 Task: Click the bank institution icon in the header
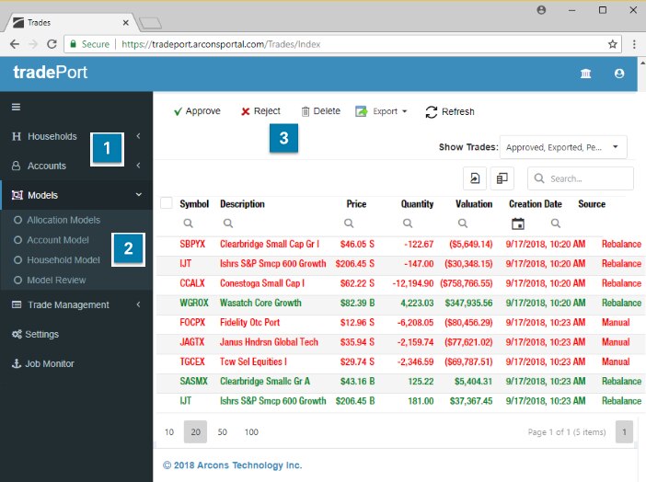(x=585, y=74)
